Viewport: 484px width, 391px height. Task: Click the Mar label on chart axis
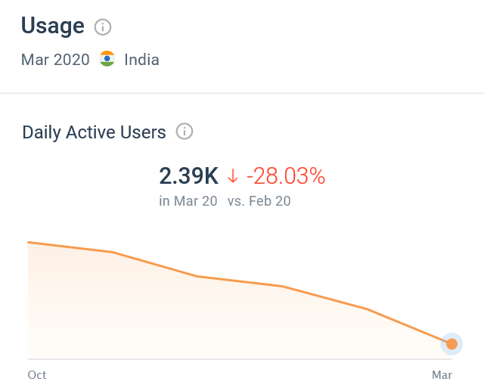[442, 374]
